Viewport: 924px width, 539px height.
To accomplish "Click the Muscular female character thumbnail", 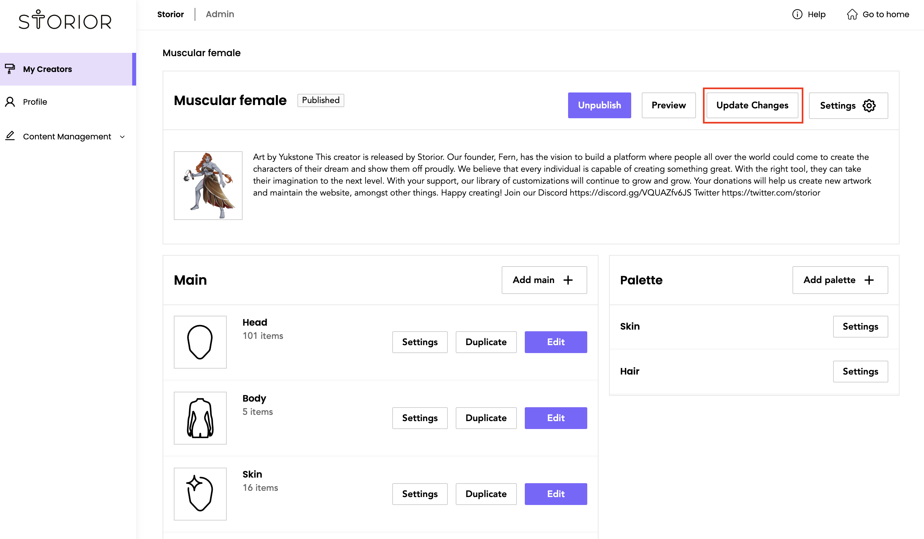I will click(x=208, y=185).
